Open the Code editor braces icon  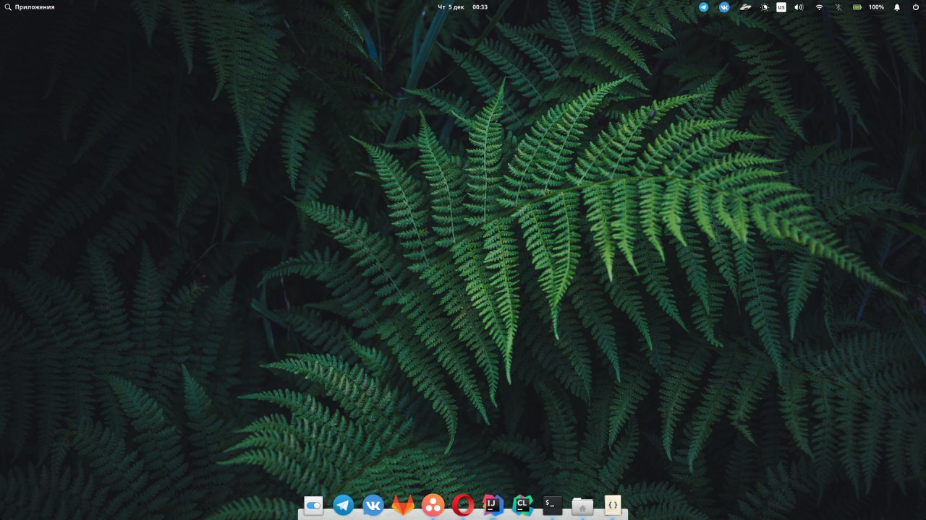tap(613, 505)
